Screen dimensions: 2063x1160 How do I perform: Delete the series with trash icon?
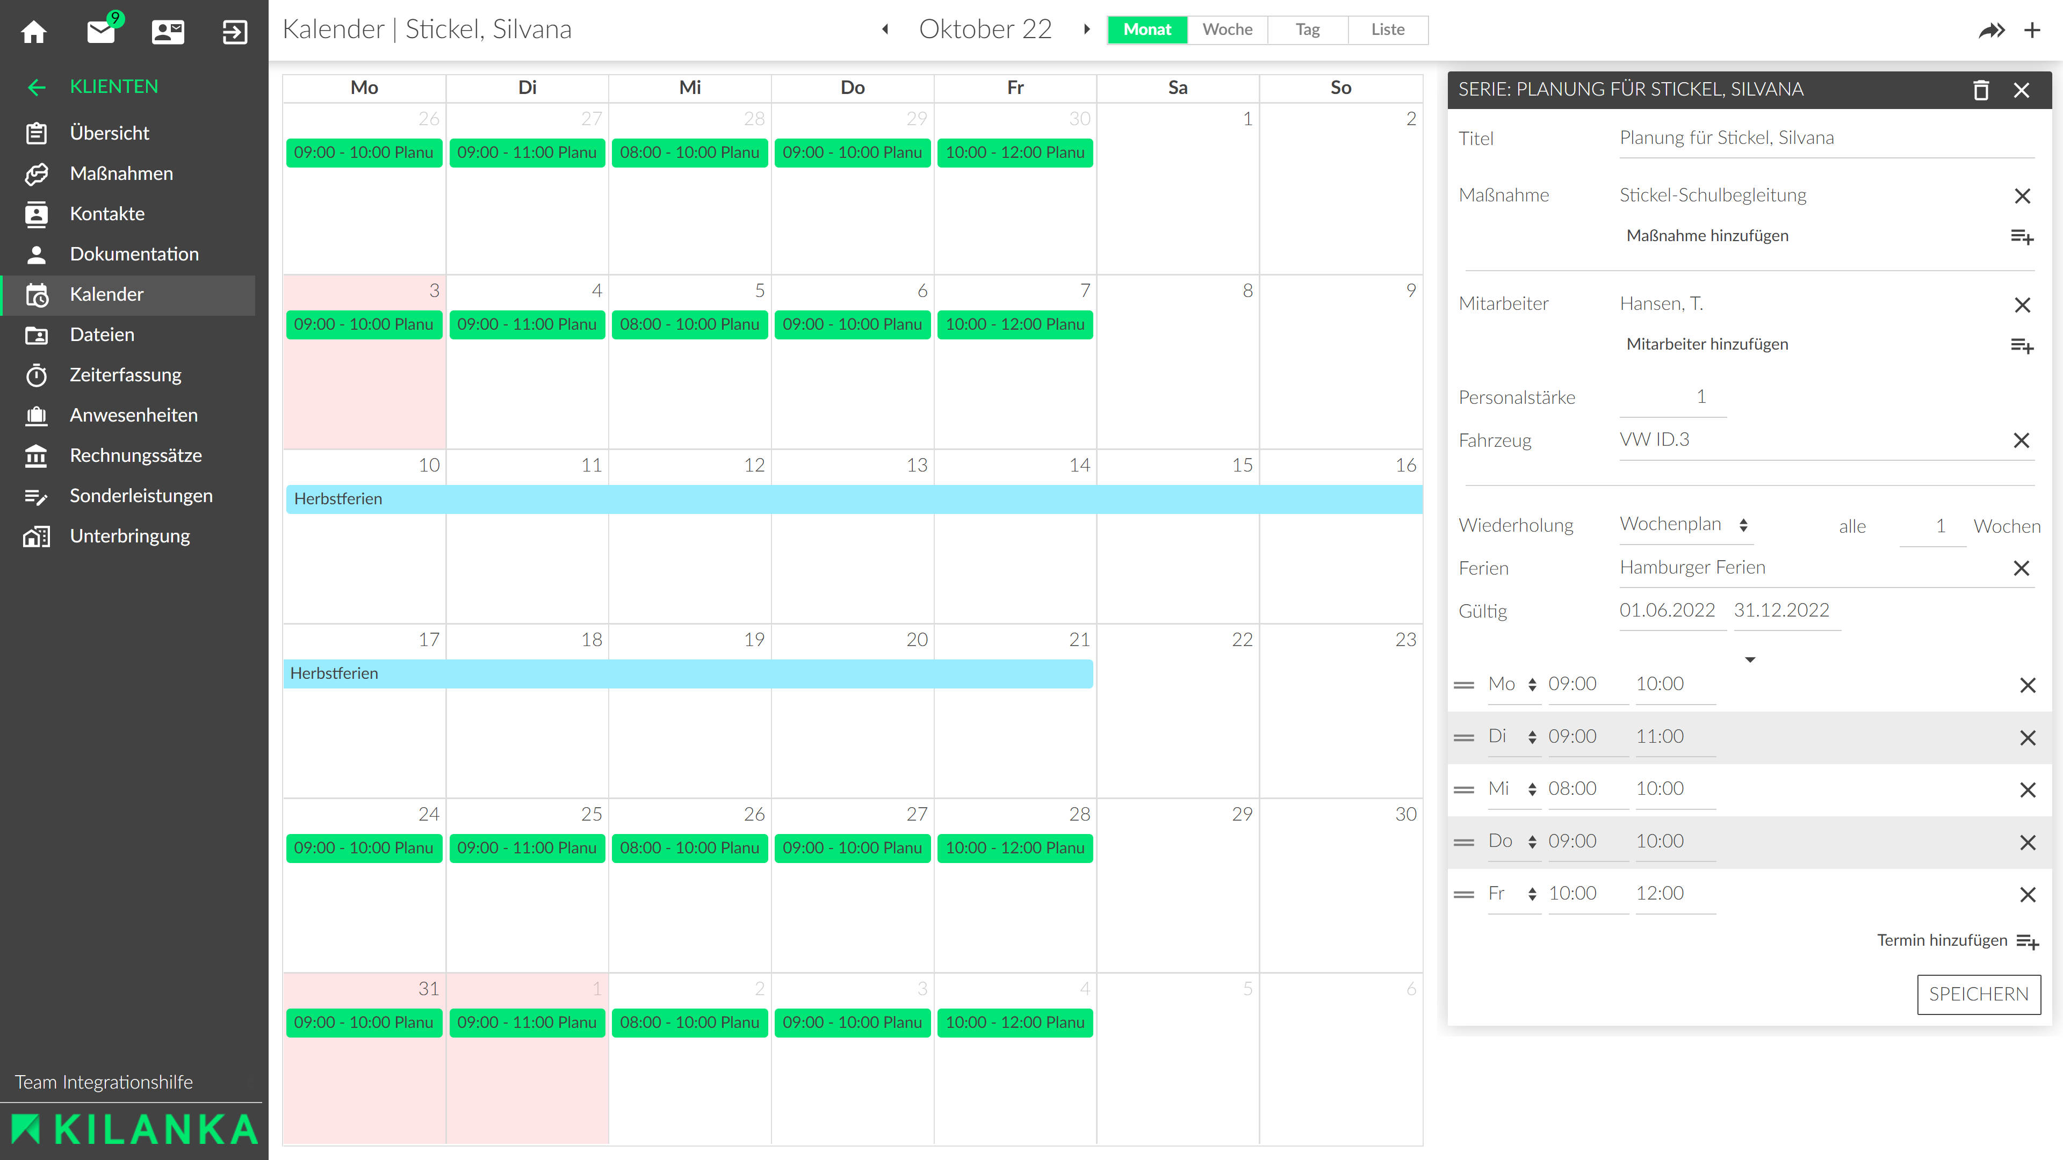pos(1980,90)
